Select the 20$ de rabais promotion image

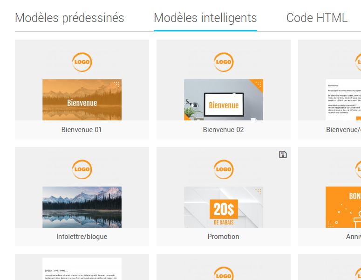coord(224,207)
